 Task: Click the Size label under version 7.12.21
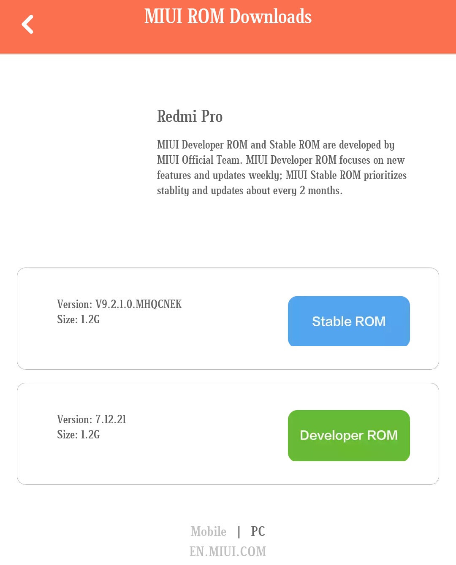(x=79, y=435)
